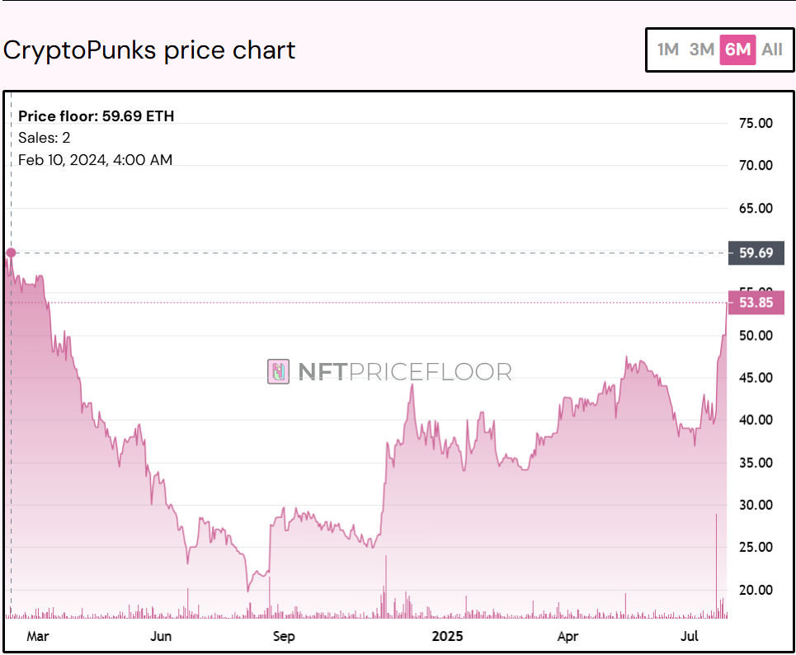796x655 pixels.
Task: Click the Mar label on time axis
Action: (39, 636)
